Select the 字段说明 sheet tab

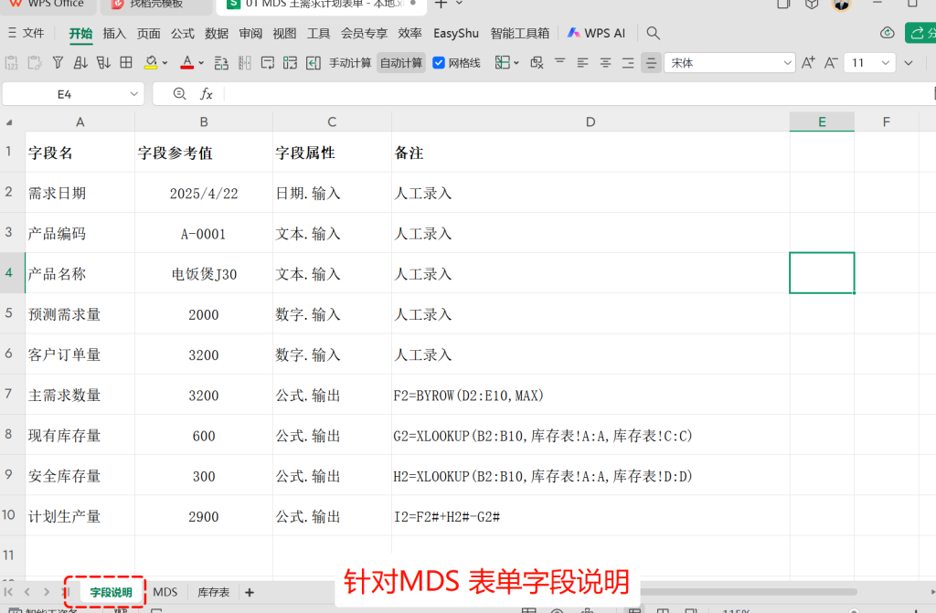pyautogui.click(x=111, y=592)
